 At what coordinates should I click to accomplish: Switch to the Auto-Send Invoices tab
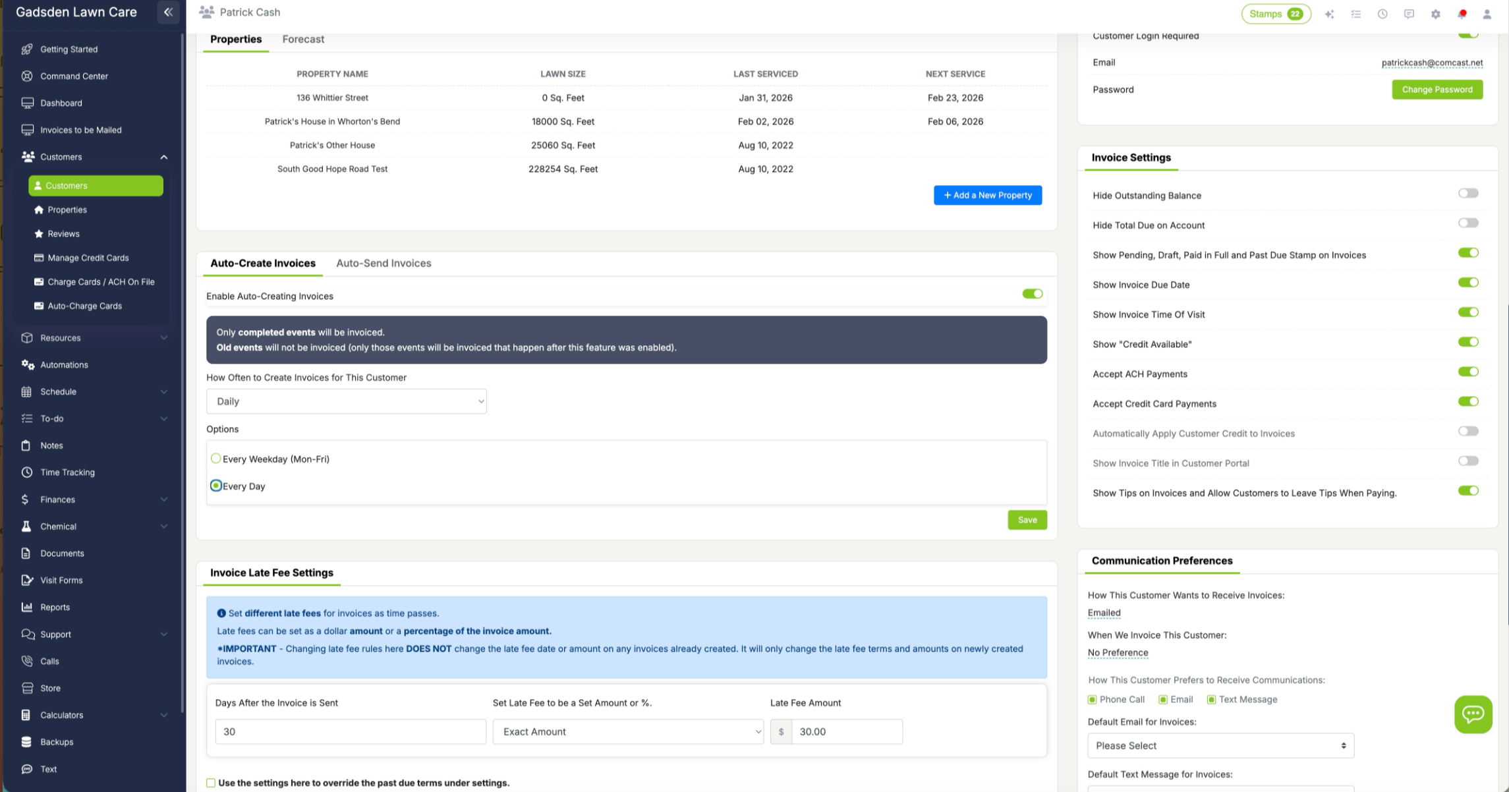(x=384, y=263)
